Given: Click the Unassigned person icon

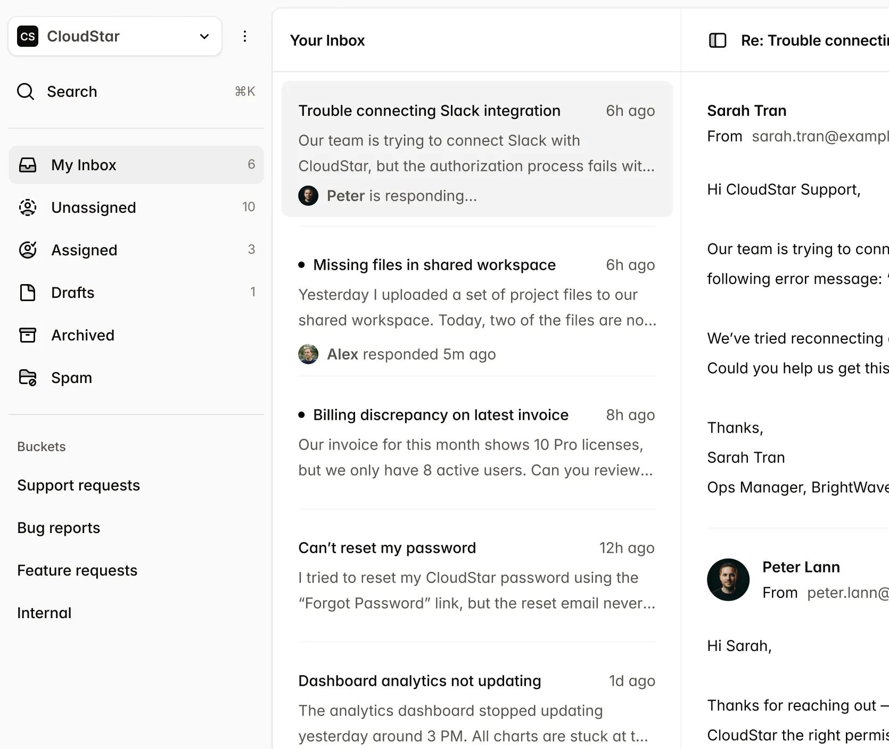Looking at the screenshot, I should (x=28, y=207).
